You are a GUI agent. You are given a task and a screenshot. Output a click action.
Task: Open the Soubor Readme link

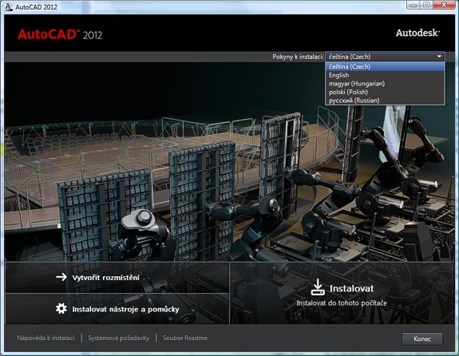click(x=185, y=338)
